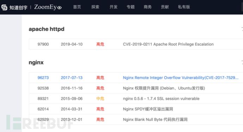Click 高危 label in row 92538
Viewport: 243px width, 132px height.
[x=100, y=88]
